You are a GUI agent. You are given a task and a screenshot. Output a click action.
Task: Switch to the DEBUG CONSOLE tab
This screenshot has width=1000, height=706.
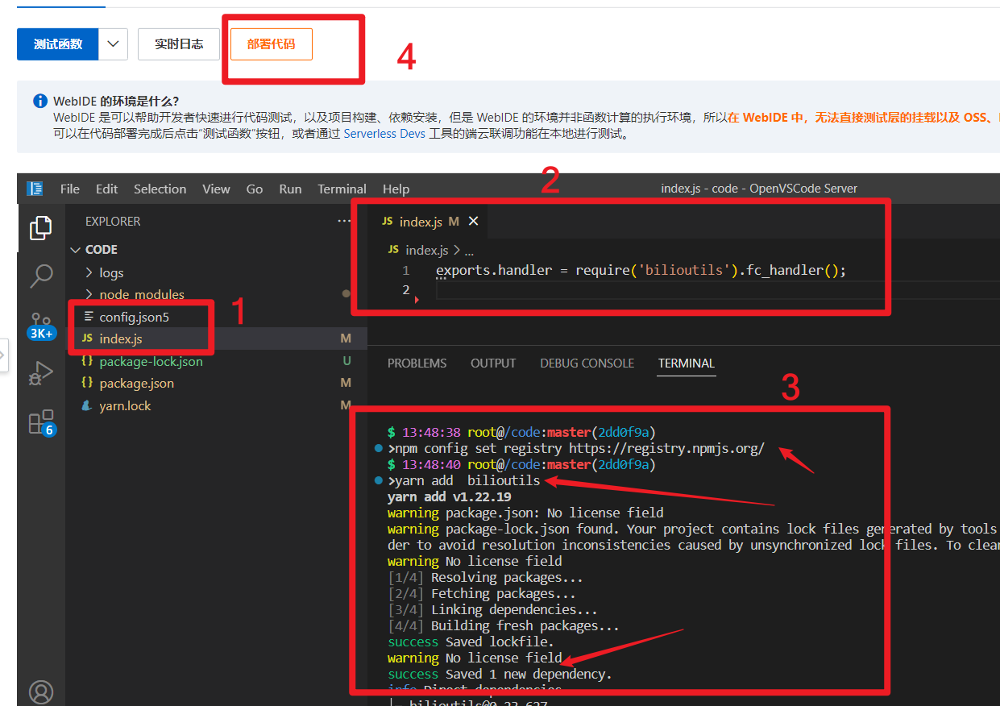tap(587, 363)
